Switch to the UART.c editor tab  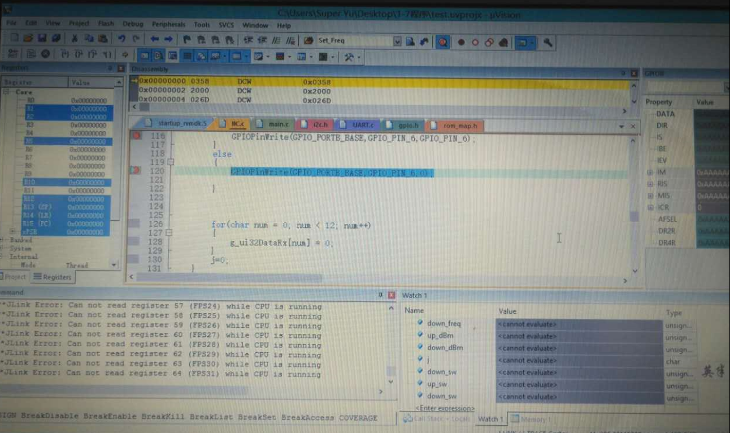pyautogui.click(x=359, y=125)
